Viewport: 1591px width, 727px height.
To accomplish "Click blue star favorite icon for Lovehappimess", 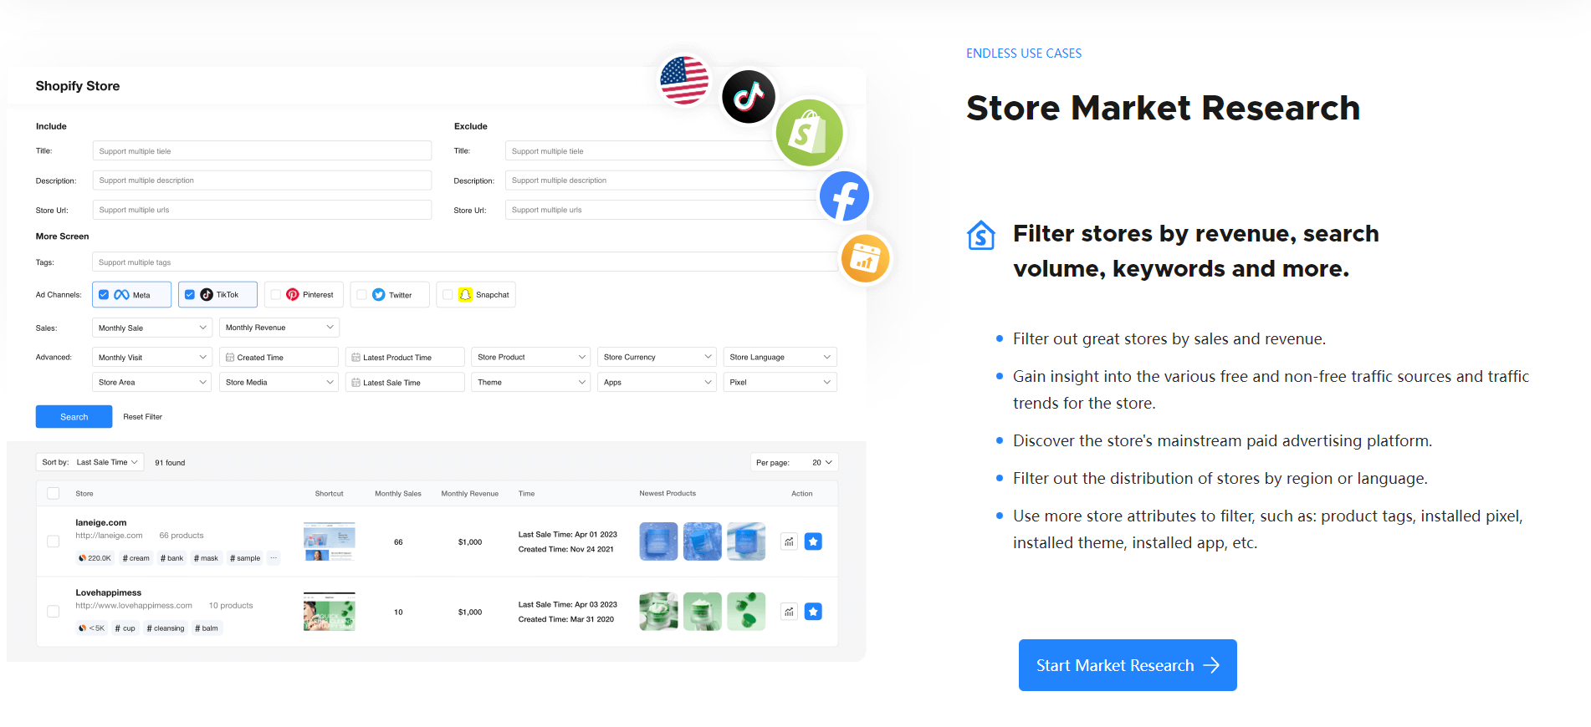I will 813,612.
